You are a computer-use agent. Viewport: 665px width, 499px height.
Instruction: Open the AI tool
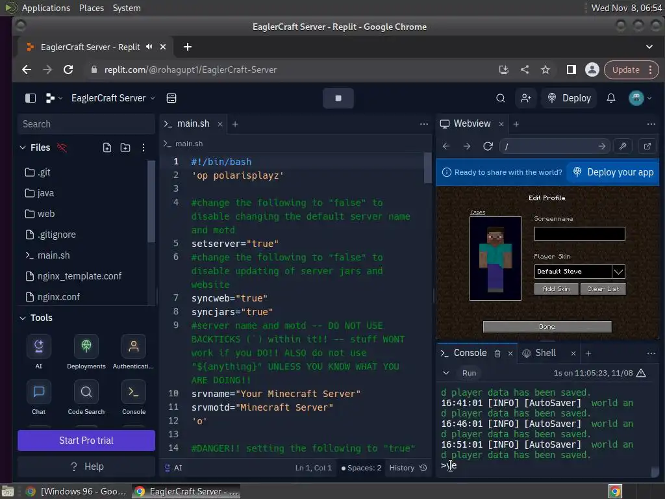click(x=38, y=352)
